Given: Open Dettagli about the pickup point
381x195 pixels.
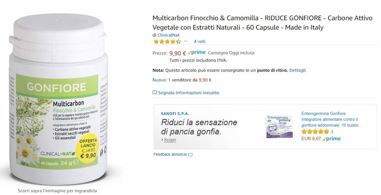Looking at the screenshot, I should pos(297,70).
